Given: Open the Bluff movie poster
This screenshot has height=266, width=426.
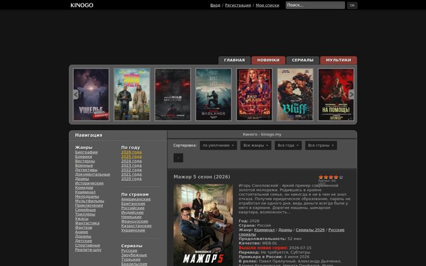Looking at the screenshot, I should pos(295,95).
